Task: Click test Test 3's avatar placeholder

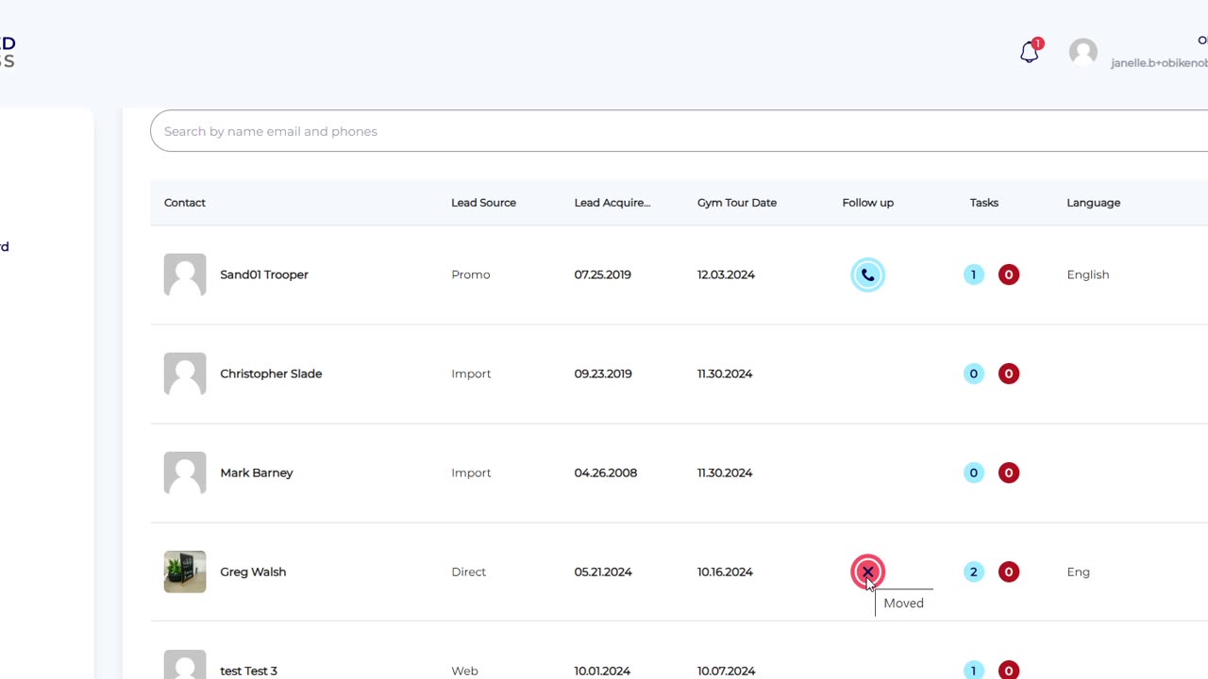Action: (185, 665)
